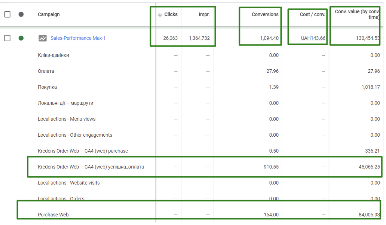Open the Sales-Performance Max-1 campaign link

tap(78, 38)
